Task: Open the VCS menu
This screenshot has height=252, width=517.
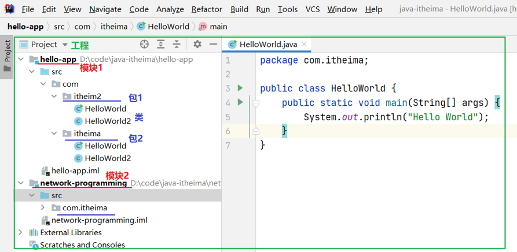Action: click(x=313, y=9)
